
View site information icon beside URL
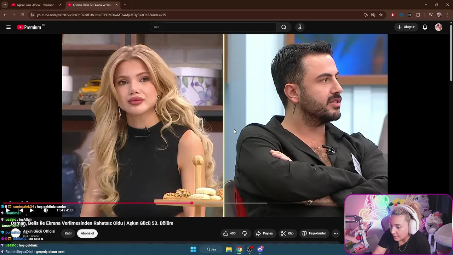point(32,15)
